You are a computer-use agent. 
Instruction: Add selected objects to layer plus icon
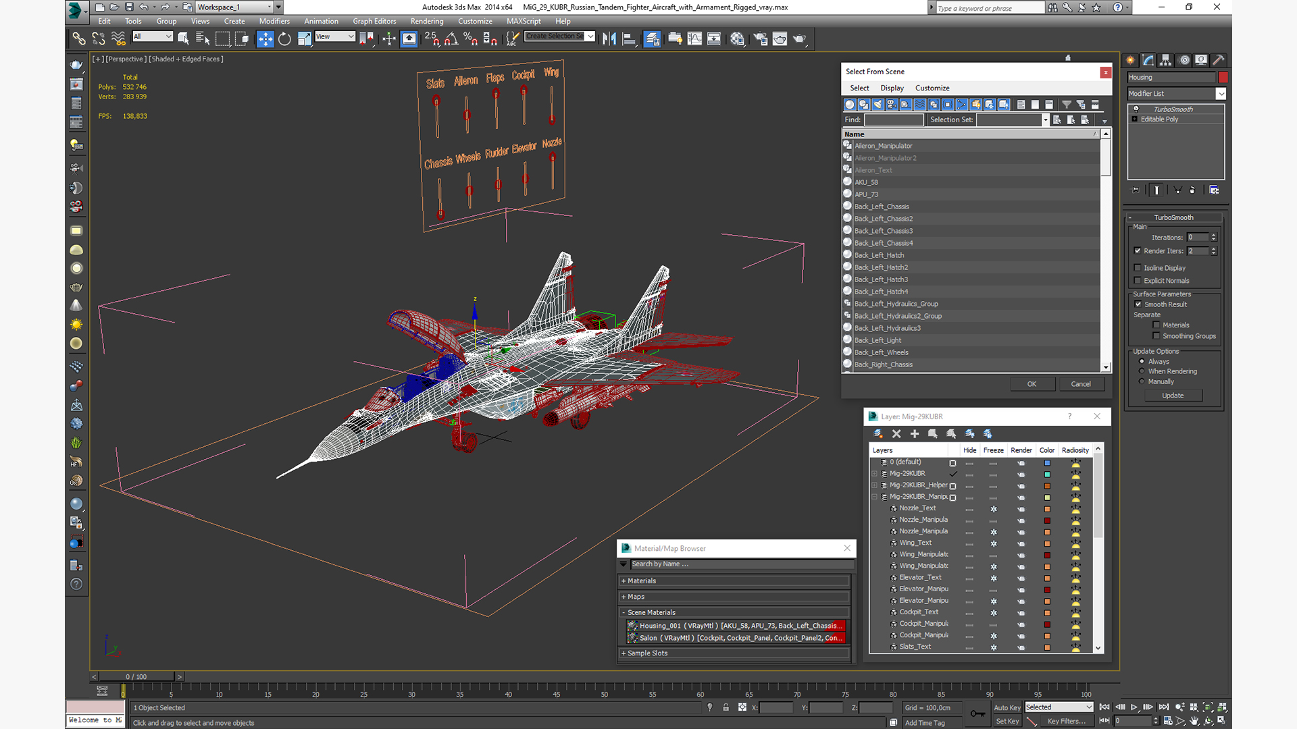[915, 434]
